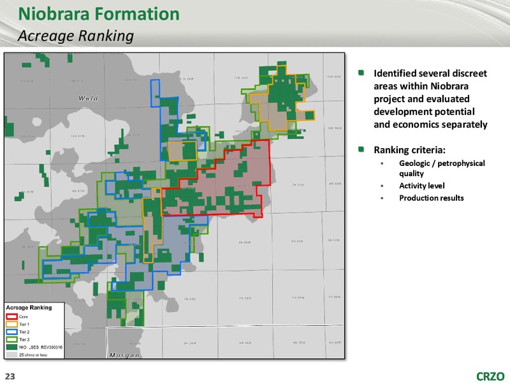This screenshot has height=383, width=510.
Task: Click the 'Production results' sub-bullet
Action: (x=432, y=198)
